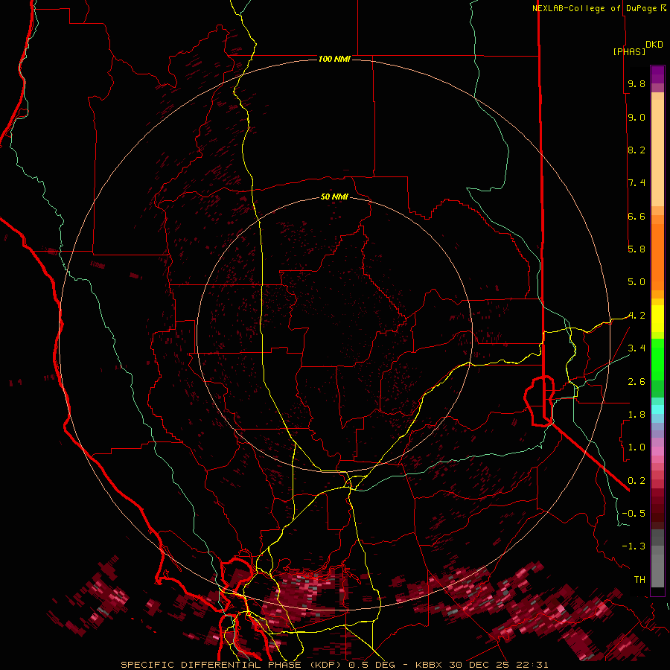The width and height of the screenshot is (670, 670).
Task: Click the [PHAS] units label
Action: click(629, 51)
